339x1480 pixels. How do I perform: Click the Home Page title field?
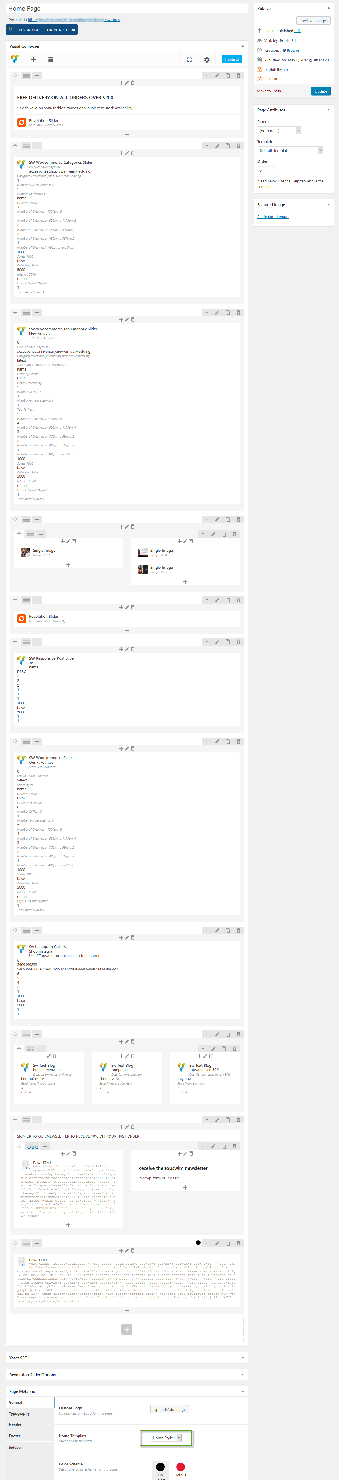click(127, 9)
